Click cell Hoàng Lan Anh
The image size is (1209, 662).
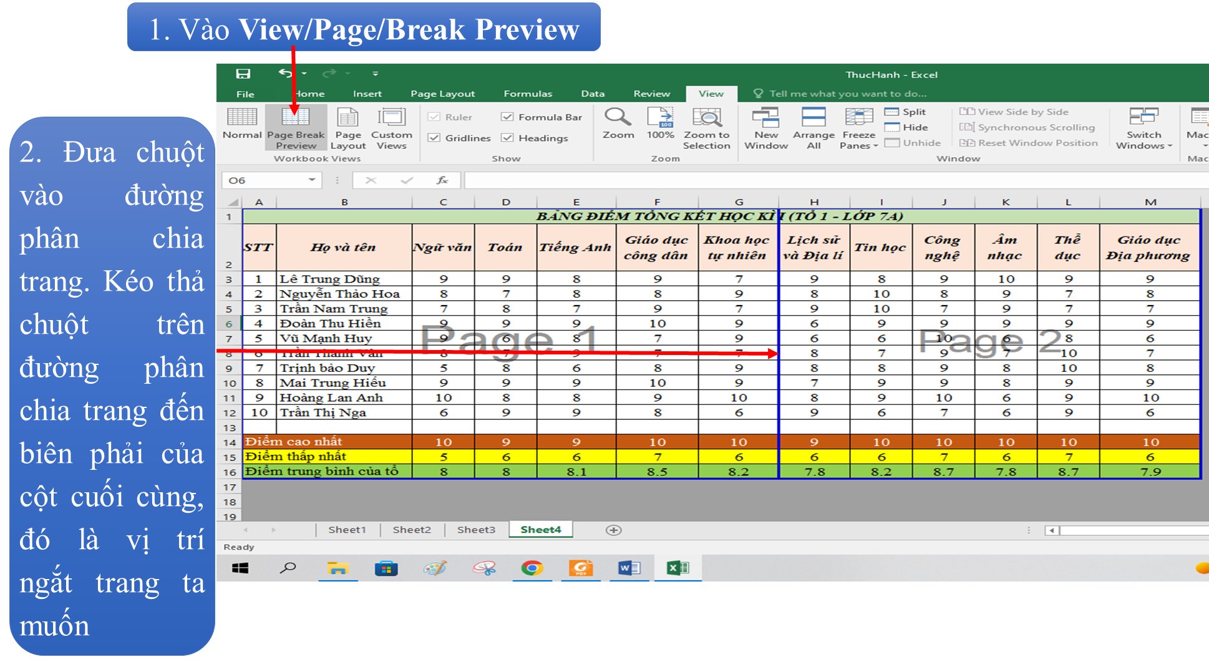[344, 397]
